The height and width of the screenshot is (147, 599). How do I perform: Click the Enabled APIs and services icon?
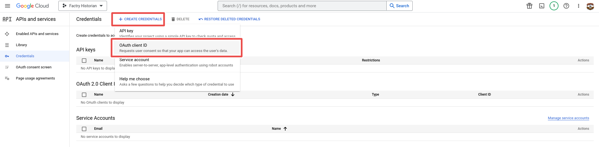(x=7, y=34)
